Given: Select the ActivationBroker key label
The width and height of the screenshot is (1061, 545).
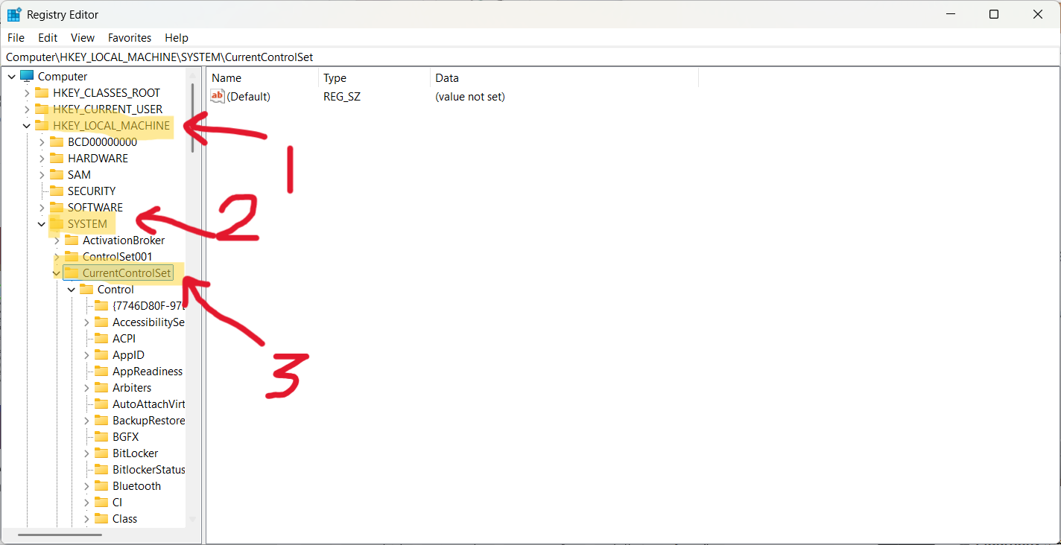Looking at the screenshot, I should pos(124,240).
